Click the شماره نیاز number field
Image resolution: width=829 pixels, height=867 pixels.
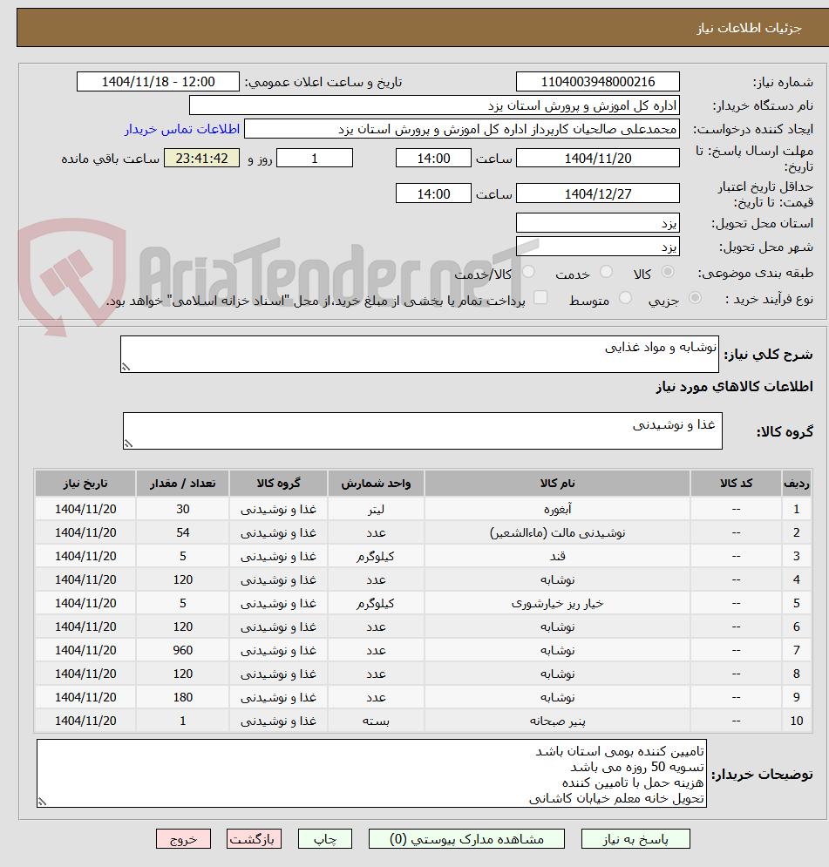coord(597,82)
